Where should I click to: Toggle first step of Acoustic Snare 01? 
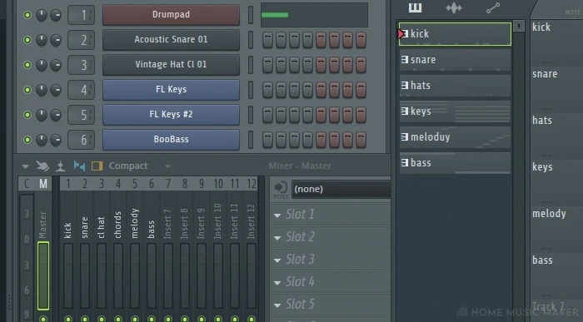[x=267, y=40]
